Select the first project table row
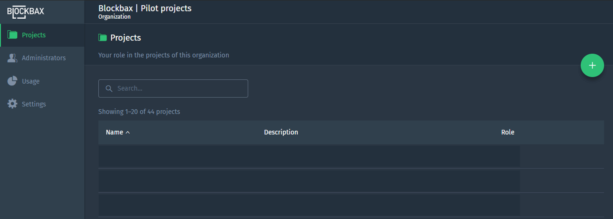Screen dimensions: 613x219 pyautogui.click(x=309, y=157)
